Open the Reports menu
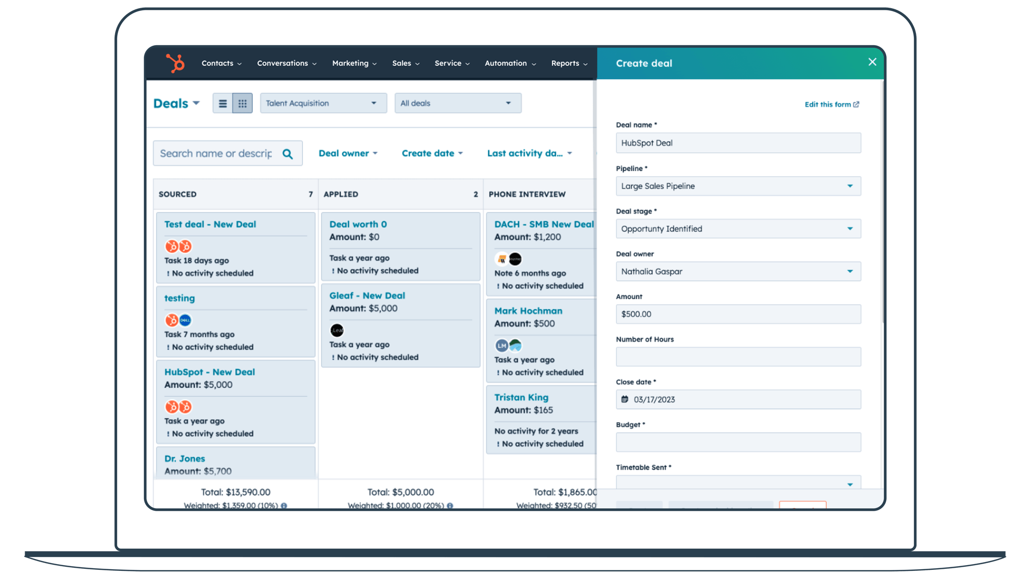The width and height of the screenshot is (1028, 578). click(x=569, y=63)
